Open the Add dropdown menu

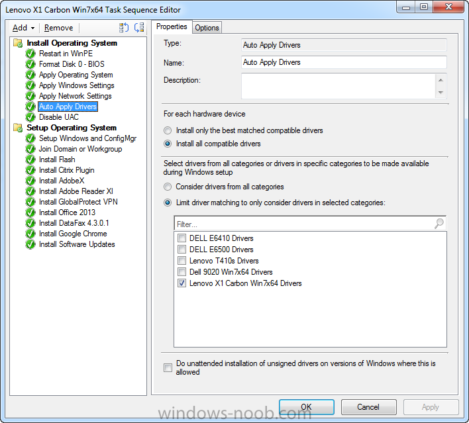pos(23,28)
